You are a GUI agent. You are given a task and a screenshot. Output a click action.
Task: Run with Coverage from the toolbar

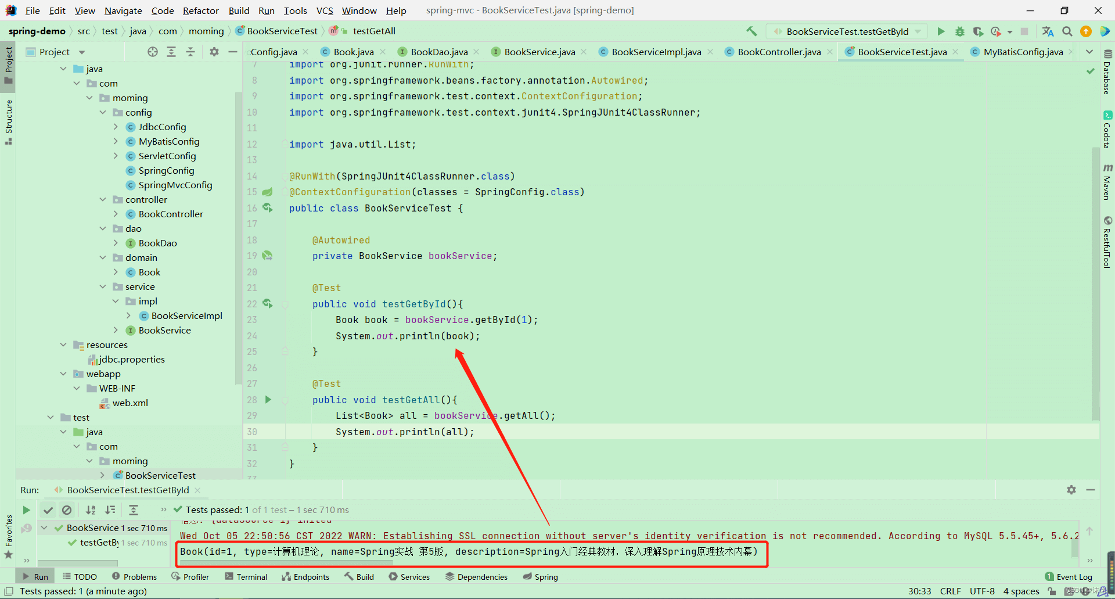click(x=978, y=31)
